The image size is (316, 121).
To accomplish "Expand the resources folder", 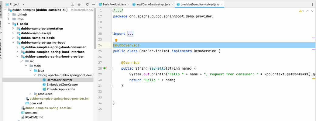I will coord(30,94).
